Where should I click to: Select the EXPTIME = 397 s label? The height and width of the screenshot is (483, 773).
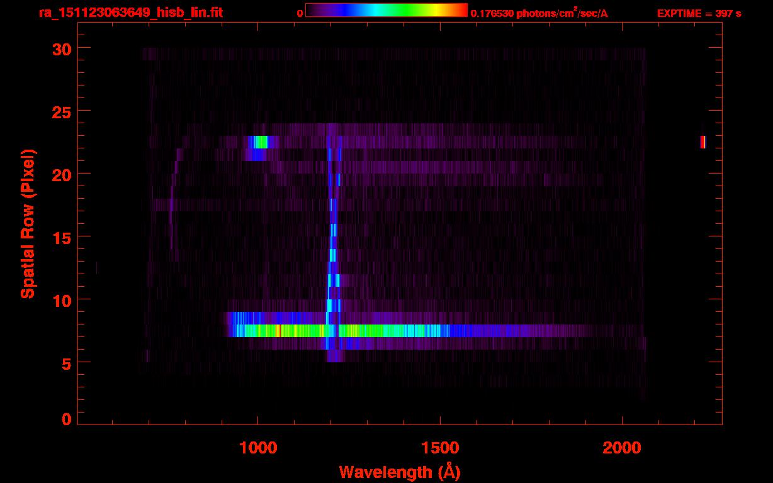pyautogui.click(x=699, y=13)
